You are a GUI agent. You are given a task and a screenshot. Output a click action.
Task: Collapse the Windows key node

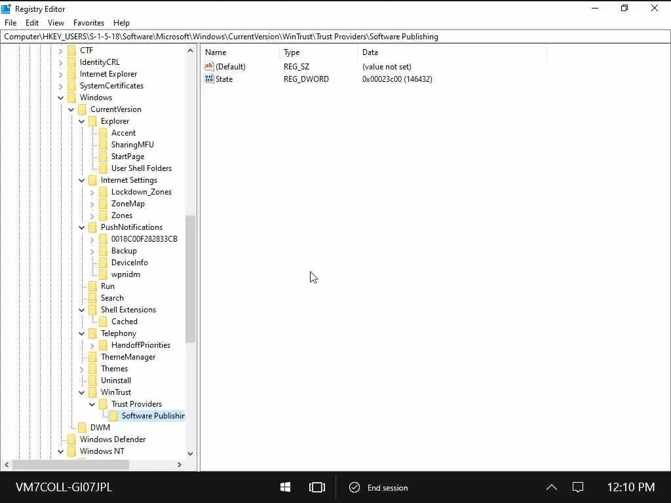[x=61, y=98]
